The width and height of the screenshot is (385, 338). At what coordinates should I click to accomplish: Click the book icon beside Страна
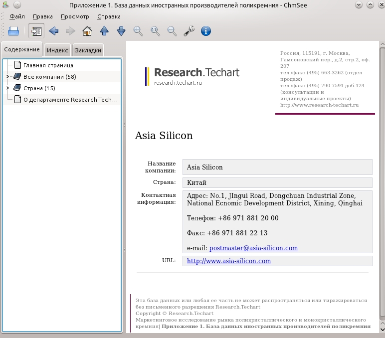(x=17, y=88)
